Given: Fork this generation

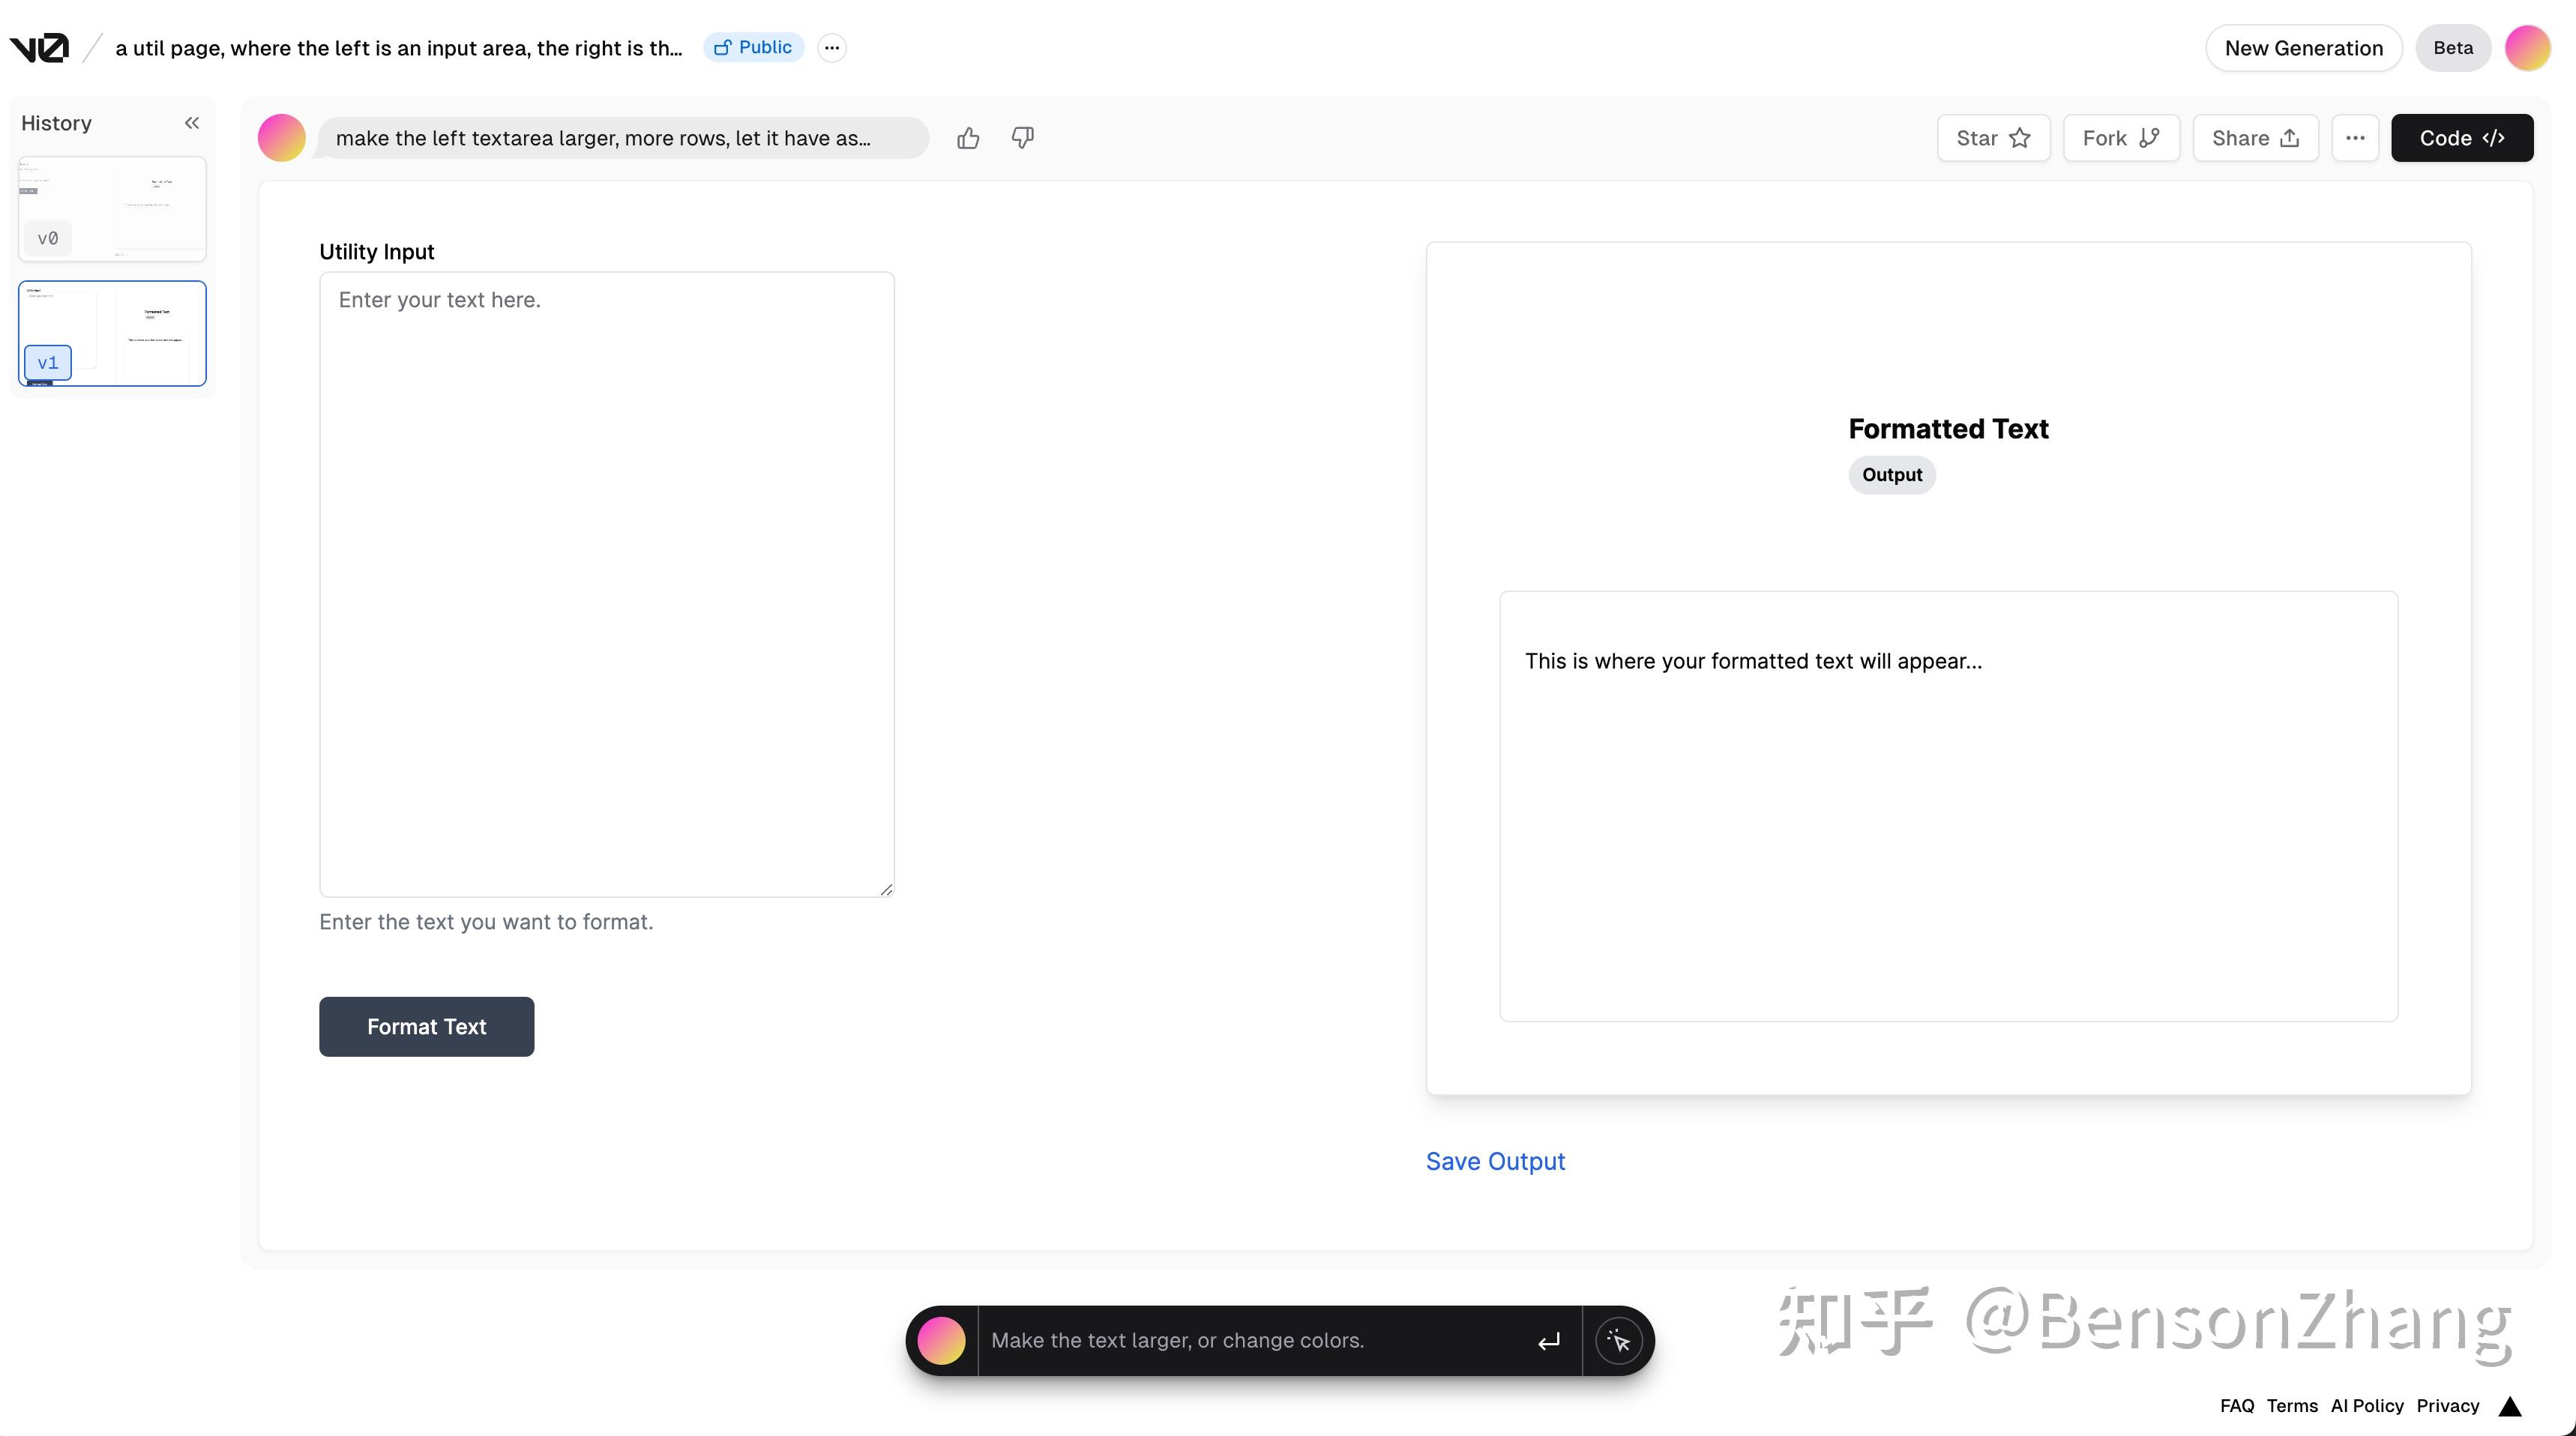Looking at the screenshot, I should point(2120,138).
